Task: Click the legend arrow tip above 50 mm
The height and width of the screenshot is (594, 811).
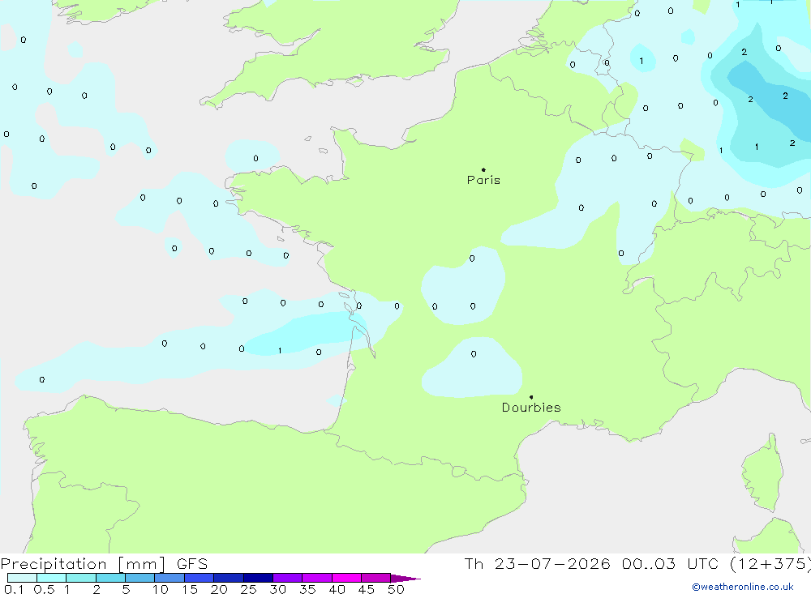Action: click(x=405, y=578)
